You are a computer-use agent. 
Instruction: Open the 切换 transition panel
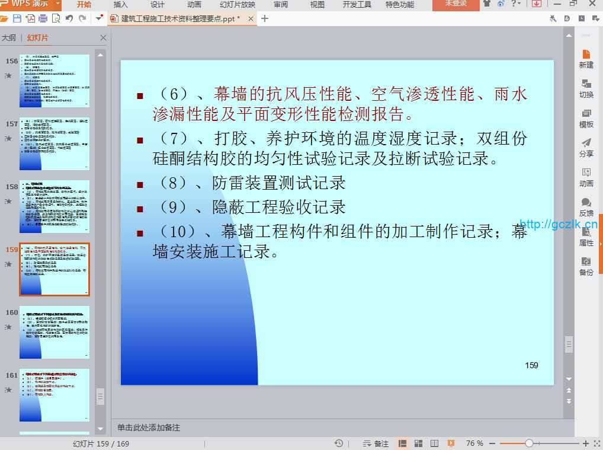tap(586, 88)
